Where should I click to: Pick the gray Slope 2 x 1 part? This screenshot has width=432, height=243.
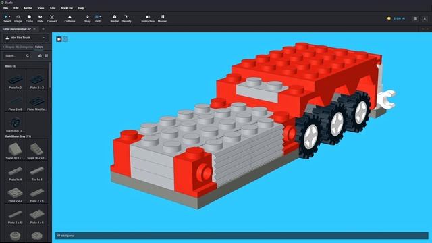pyautogui.click(x=36, y=150)
